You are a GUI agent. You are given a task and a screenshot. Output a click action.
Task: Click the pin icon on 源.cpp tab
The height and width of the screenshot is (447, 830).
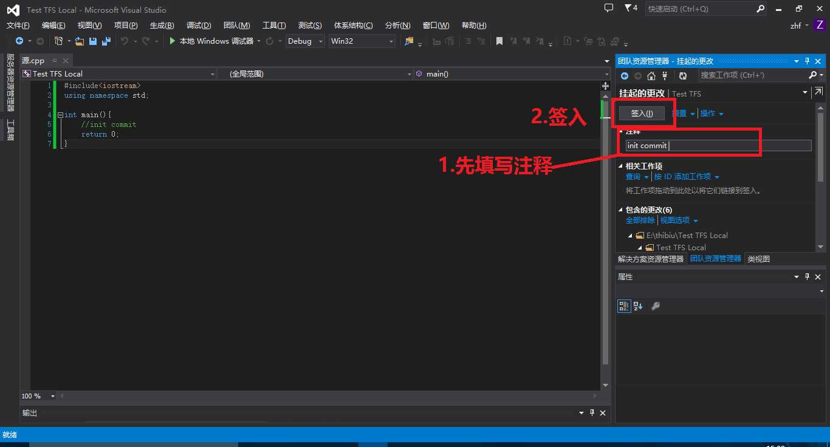coord(54,61)
